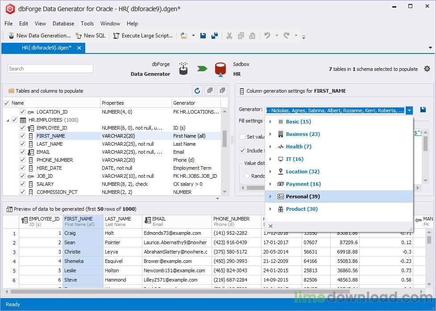Open the Database menu
436x311 pixels.
pyautogui.click(x=63, y=24)
